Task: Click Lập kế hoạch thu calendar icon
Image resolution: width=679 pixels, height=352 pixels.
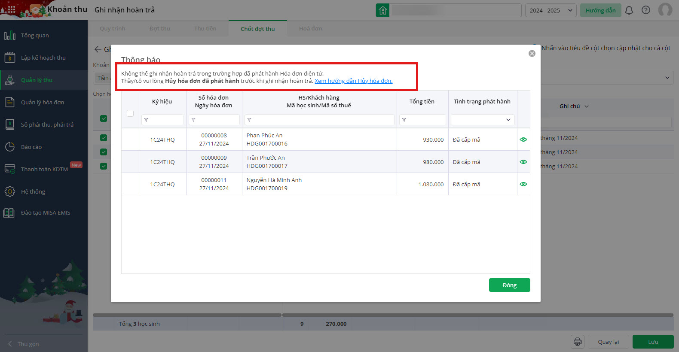Action: coord(10,58)
